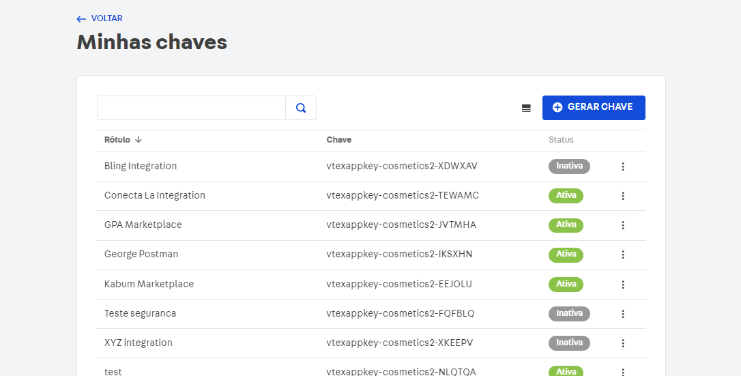Open actions menu for XYZ integration
Screen dimensions: 741x376
point(623,343)
